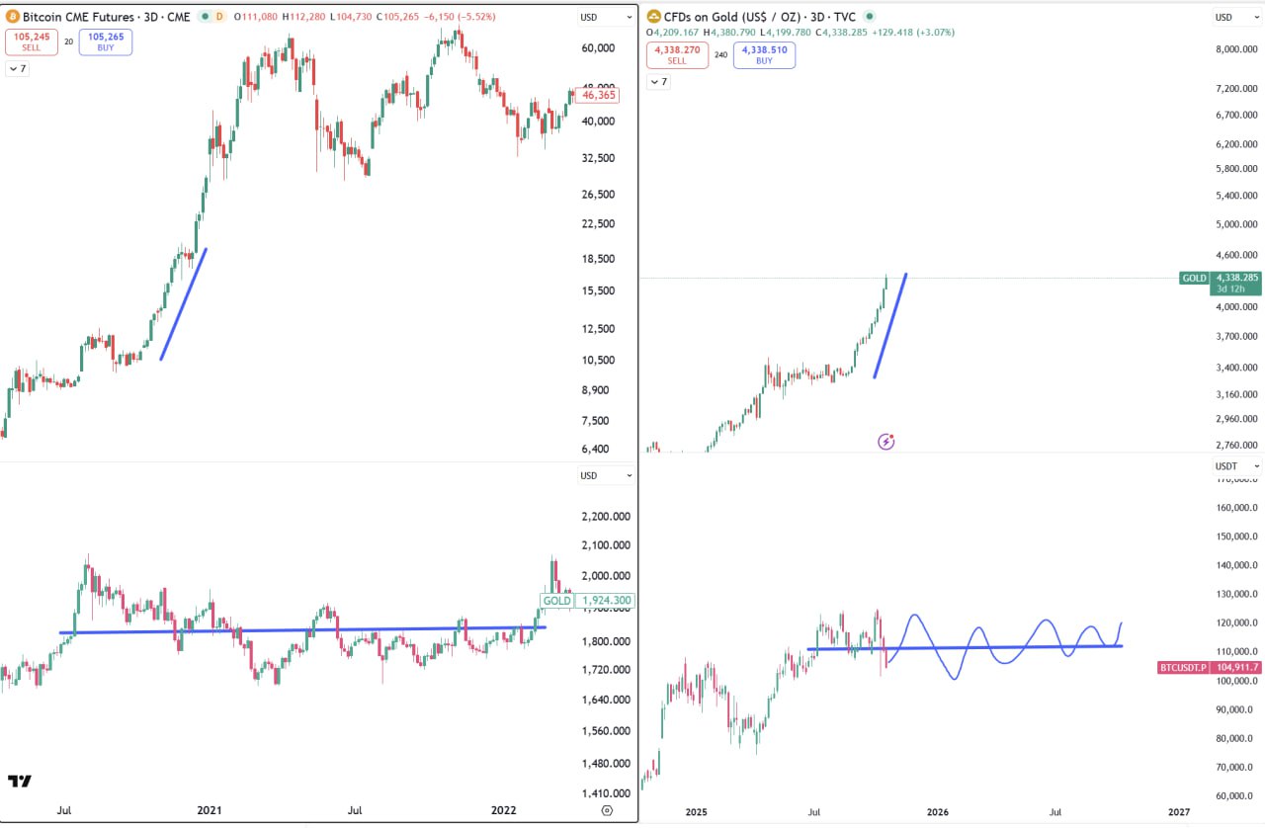Open the USDT currency dropdown

click(1237, 465)
